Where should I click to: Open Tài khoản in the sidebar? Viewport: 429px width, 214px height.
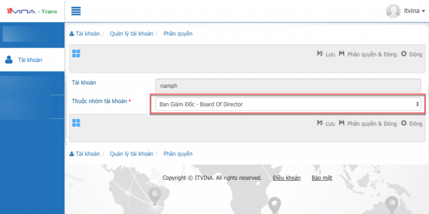(30, 60)
